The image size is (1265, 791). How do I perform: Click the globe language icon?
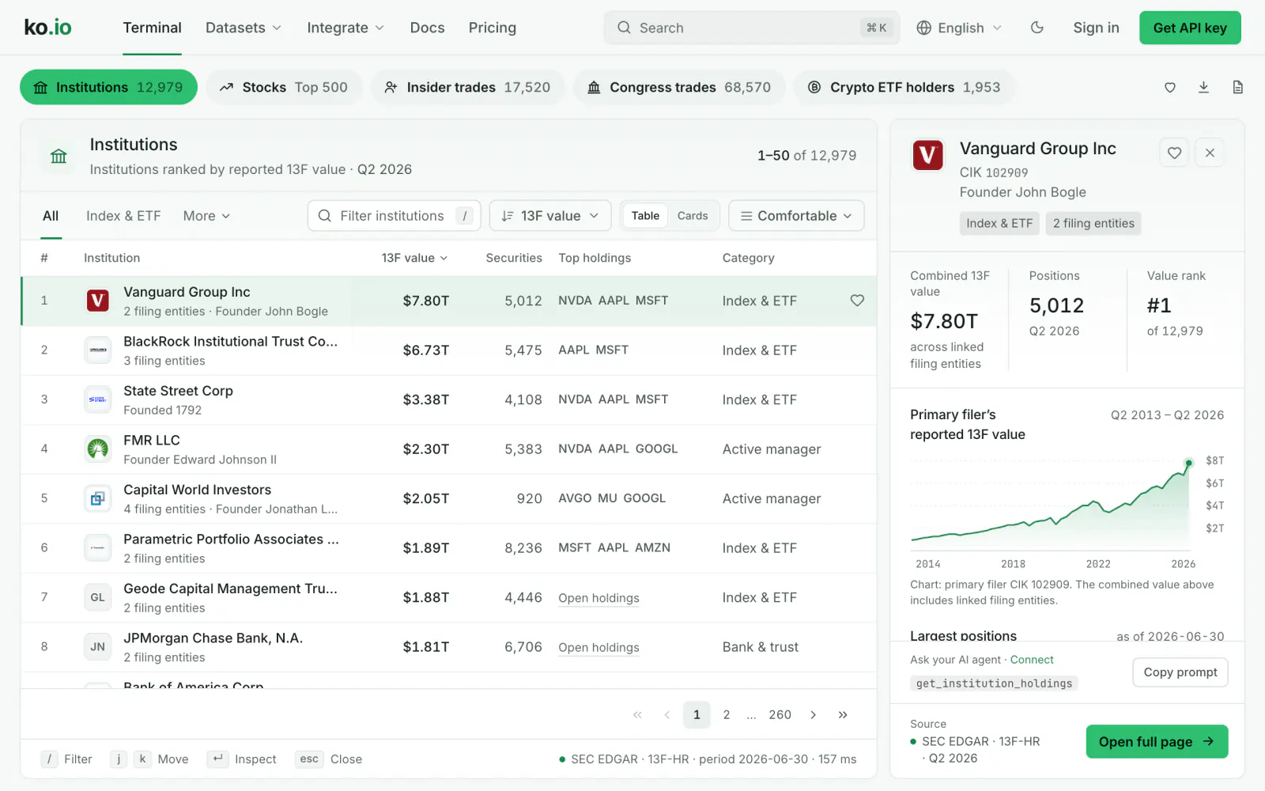[923, 28]
